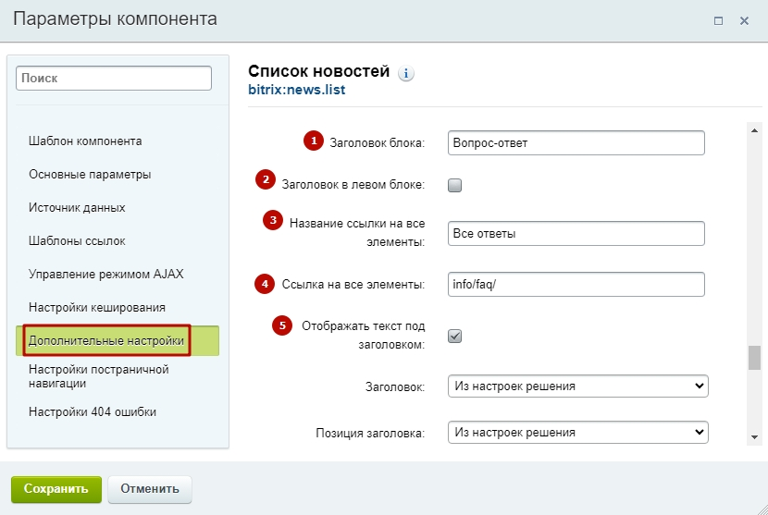This screenshot has width=768, height=515.
Task: Go to Основные параметры section
Action: point(90,174)
